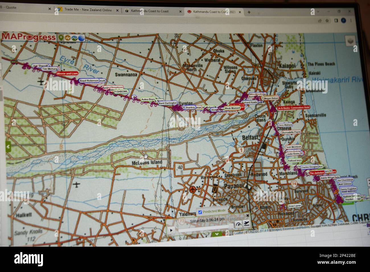Select the Drew Lipner tracker label
370x272 pixels.
click(x=295, y=206)
